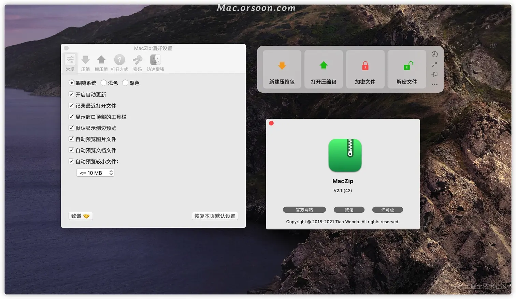The height and width of the screenshot is (299, 516).
Task: Open 官方网站 in the about window
Action: click(x=304, y=210)
